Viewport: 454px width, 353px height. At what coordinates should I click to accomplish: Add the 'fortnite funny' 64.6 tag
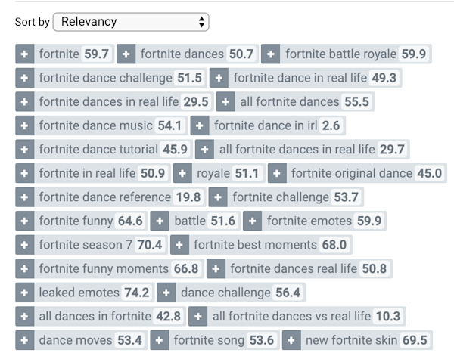(25, 221)
